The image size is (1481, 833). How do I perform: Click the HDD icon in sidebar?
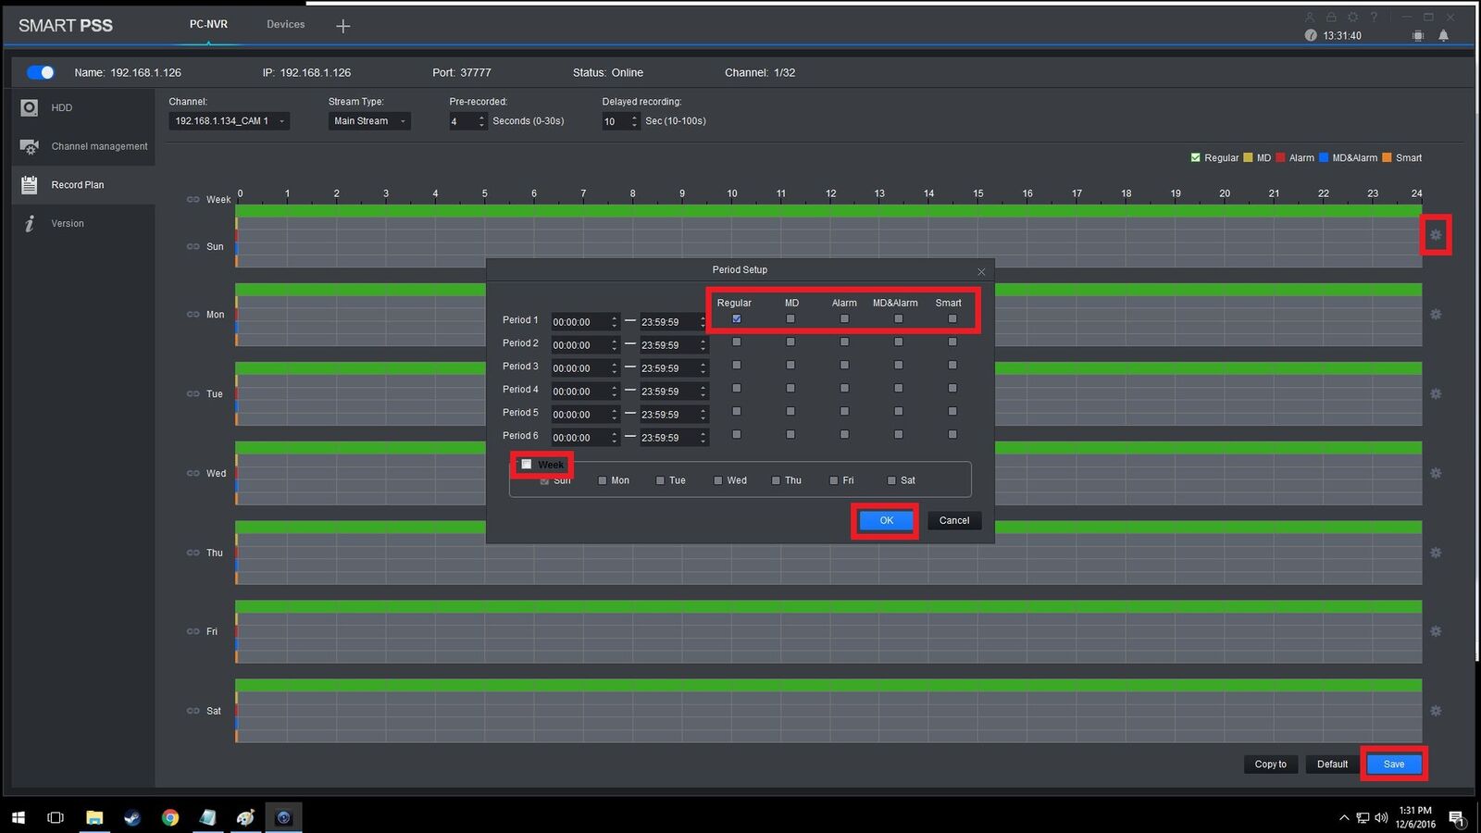(x=30, y=108)
